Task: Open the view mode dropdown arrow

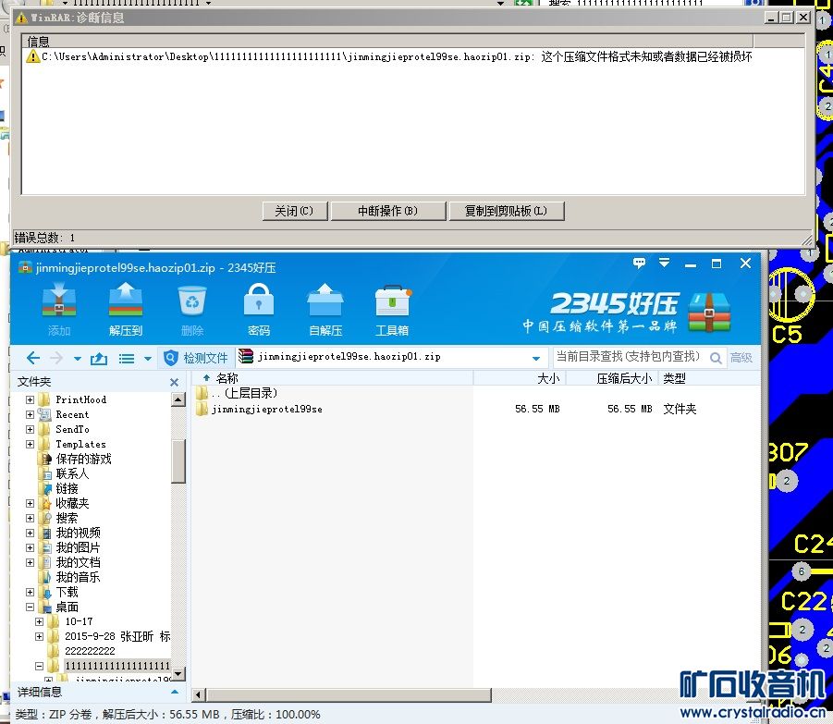Action: (x=148, y=359)
